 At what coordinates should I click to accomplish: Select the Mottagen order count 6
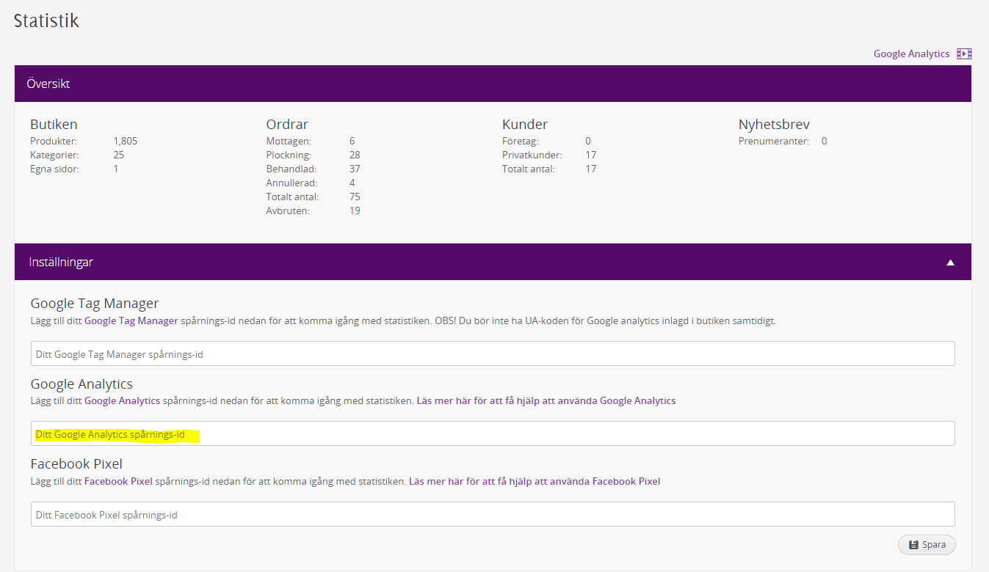coord(352,141)
